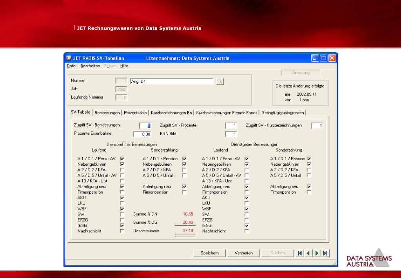401x278 pixels.
Task: Click the magnifier search icon beside Ang. D1
Action: point(220,82)
